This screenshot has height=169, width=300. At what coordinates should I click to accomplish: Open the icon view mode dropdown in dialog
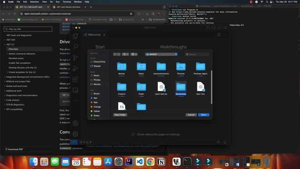tap(125, 54)
